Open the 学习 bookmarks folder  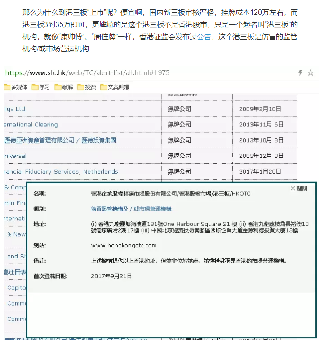click(x=41, y=87)
